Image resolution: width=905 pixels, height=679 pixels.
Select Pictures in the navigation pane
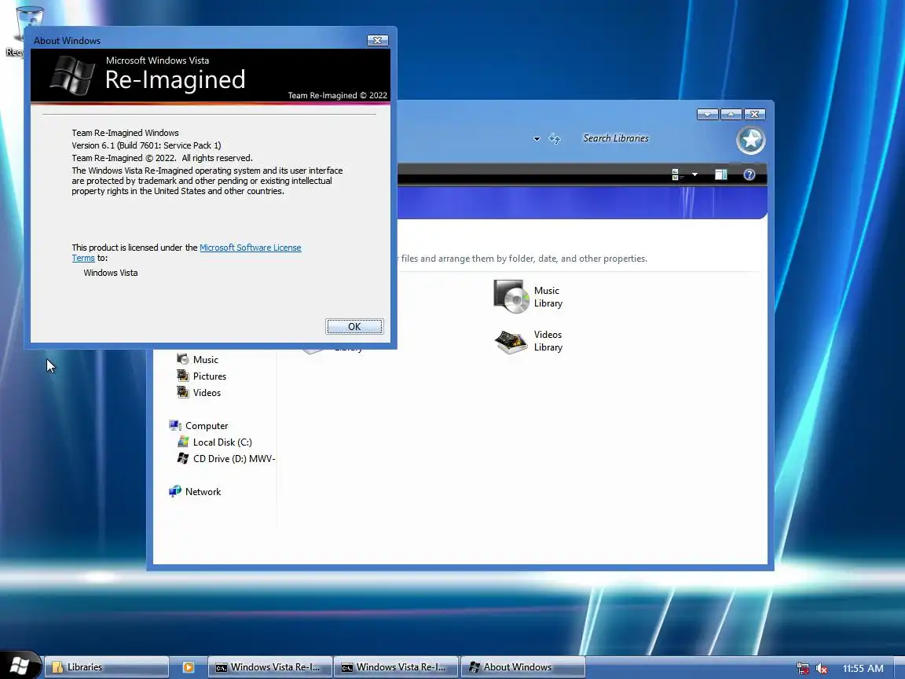click(x=201, y=376)
